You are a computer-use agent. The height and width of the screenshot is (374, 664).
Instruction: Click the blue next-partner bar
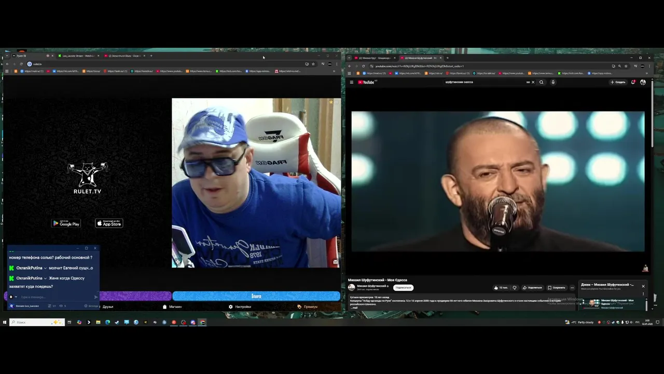point(256,296)
